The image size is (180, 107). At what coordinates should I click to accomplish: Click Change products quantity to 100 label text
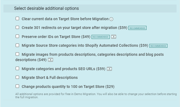click(x=68, y=87)
